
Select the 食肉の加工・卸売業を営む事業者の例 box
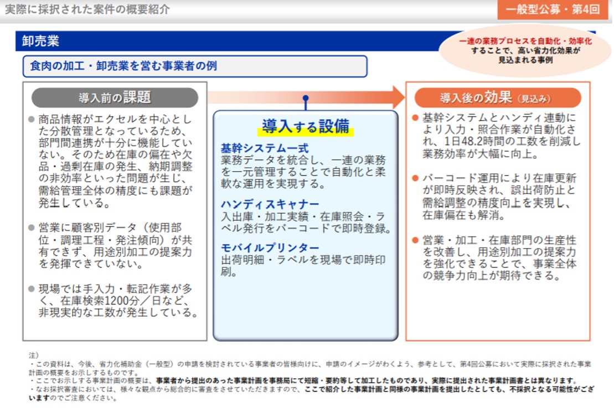195,66
